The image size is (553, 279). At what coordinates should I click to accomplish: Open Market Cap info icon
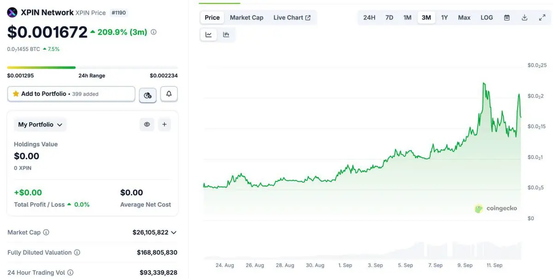coord(46,232)
